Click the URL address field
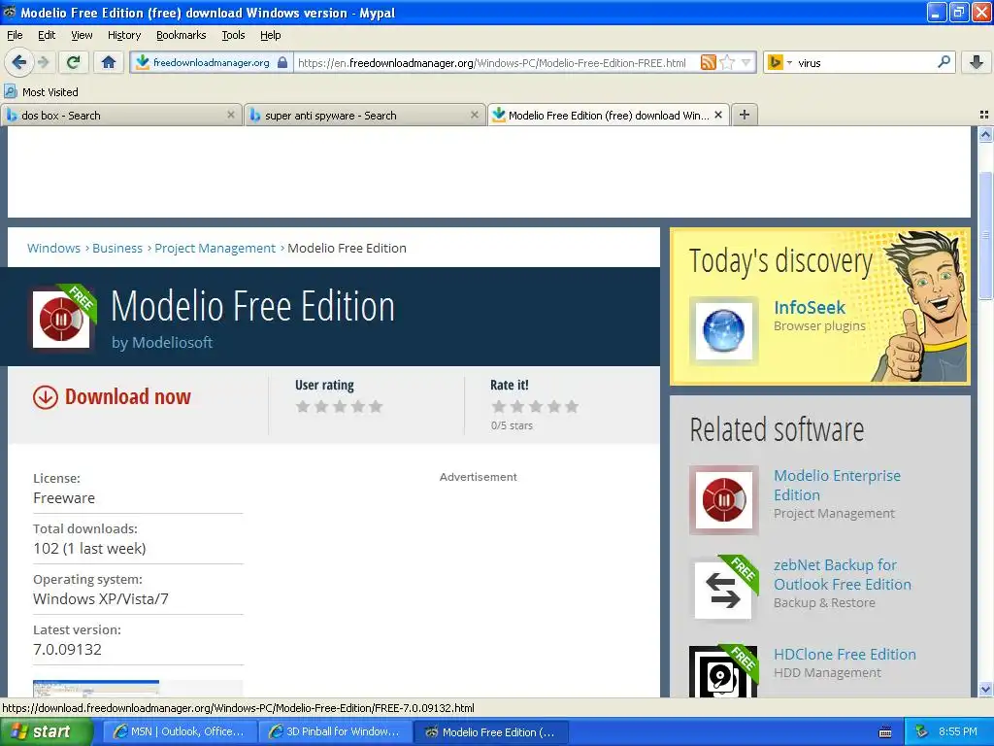994x746 pixels. click(492, 63)
